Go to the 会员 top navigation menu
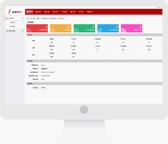This screenshot has height=144, width=168. (x=73, y=12)
